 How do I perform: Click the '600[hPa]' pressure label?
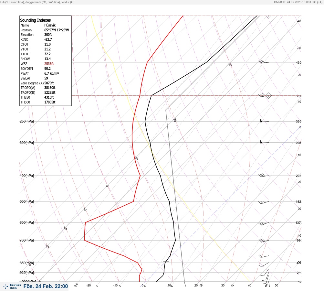tap(27, 222)
